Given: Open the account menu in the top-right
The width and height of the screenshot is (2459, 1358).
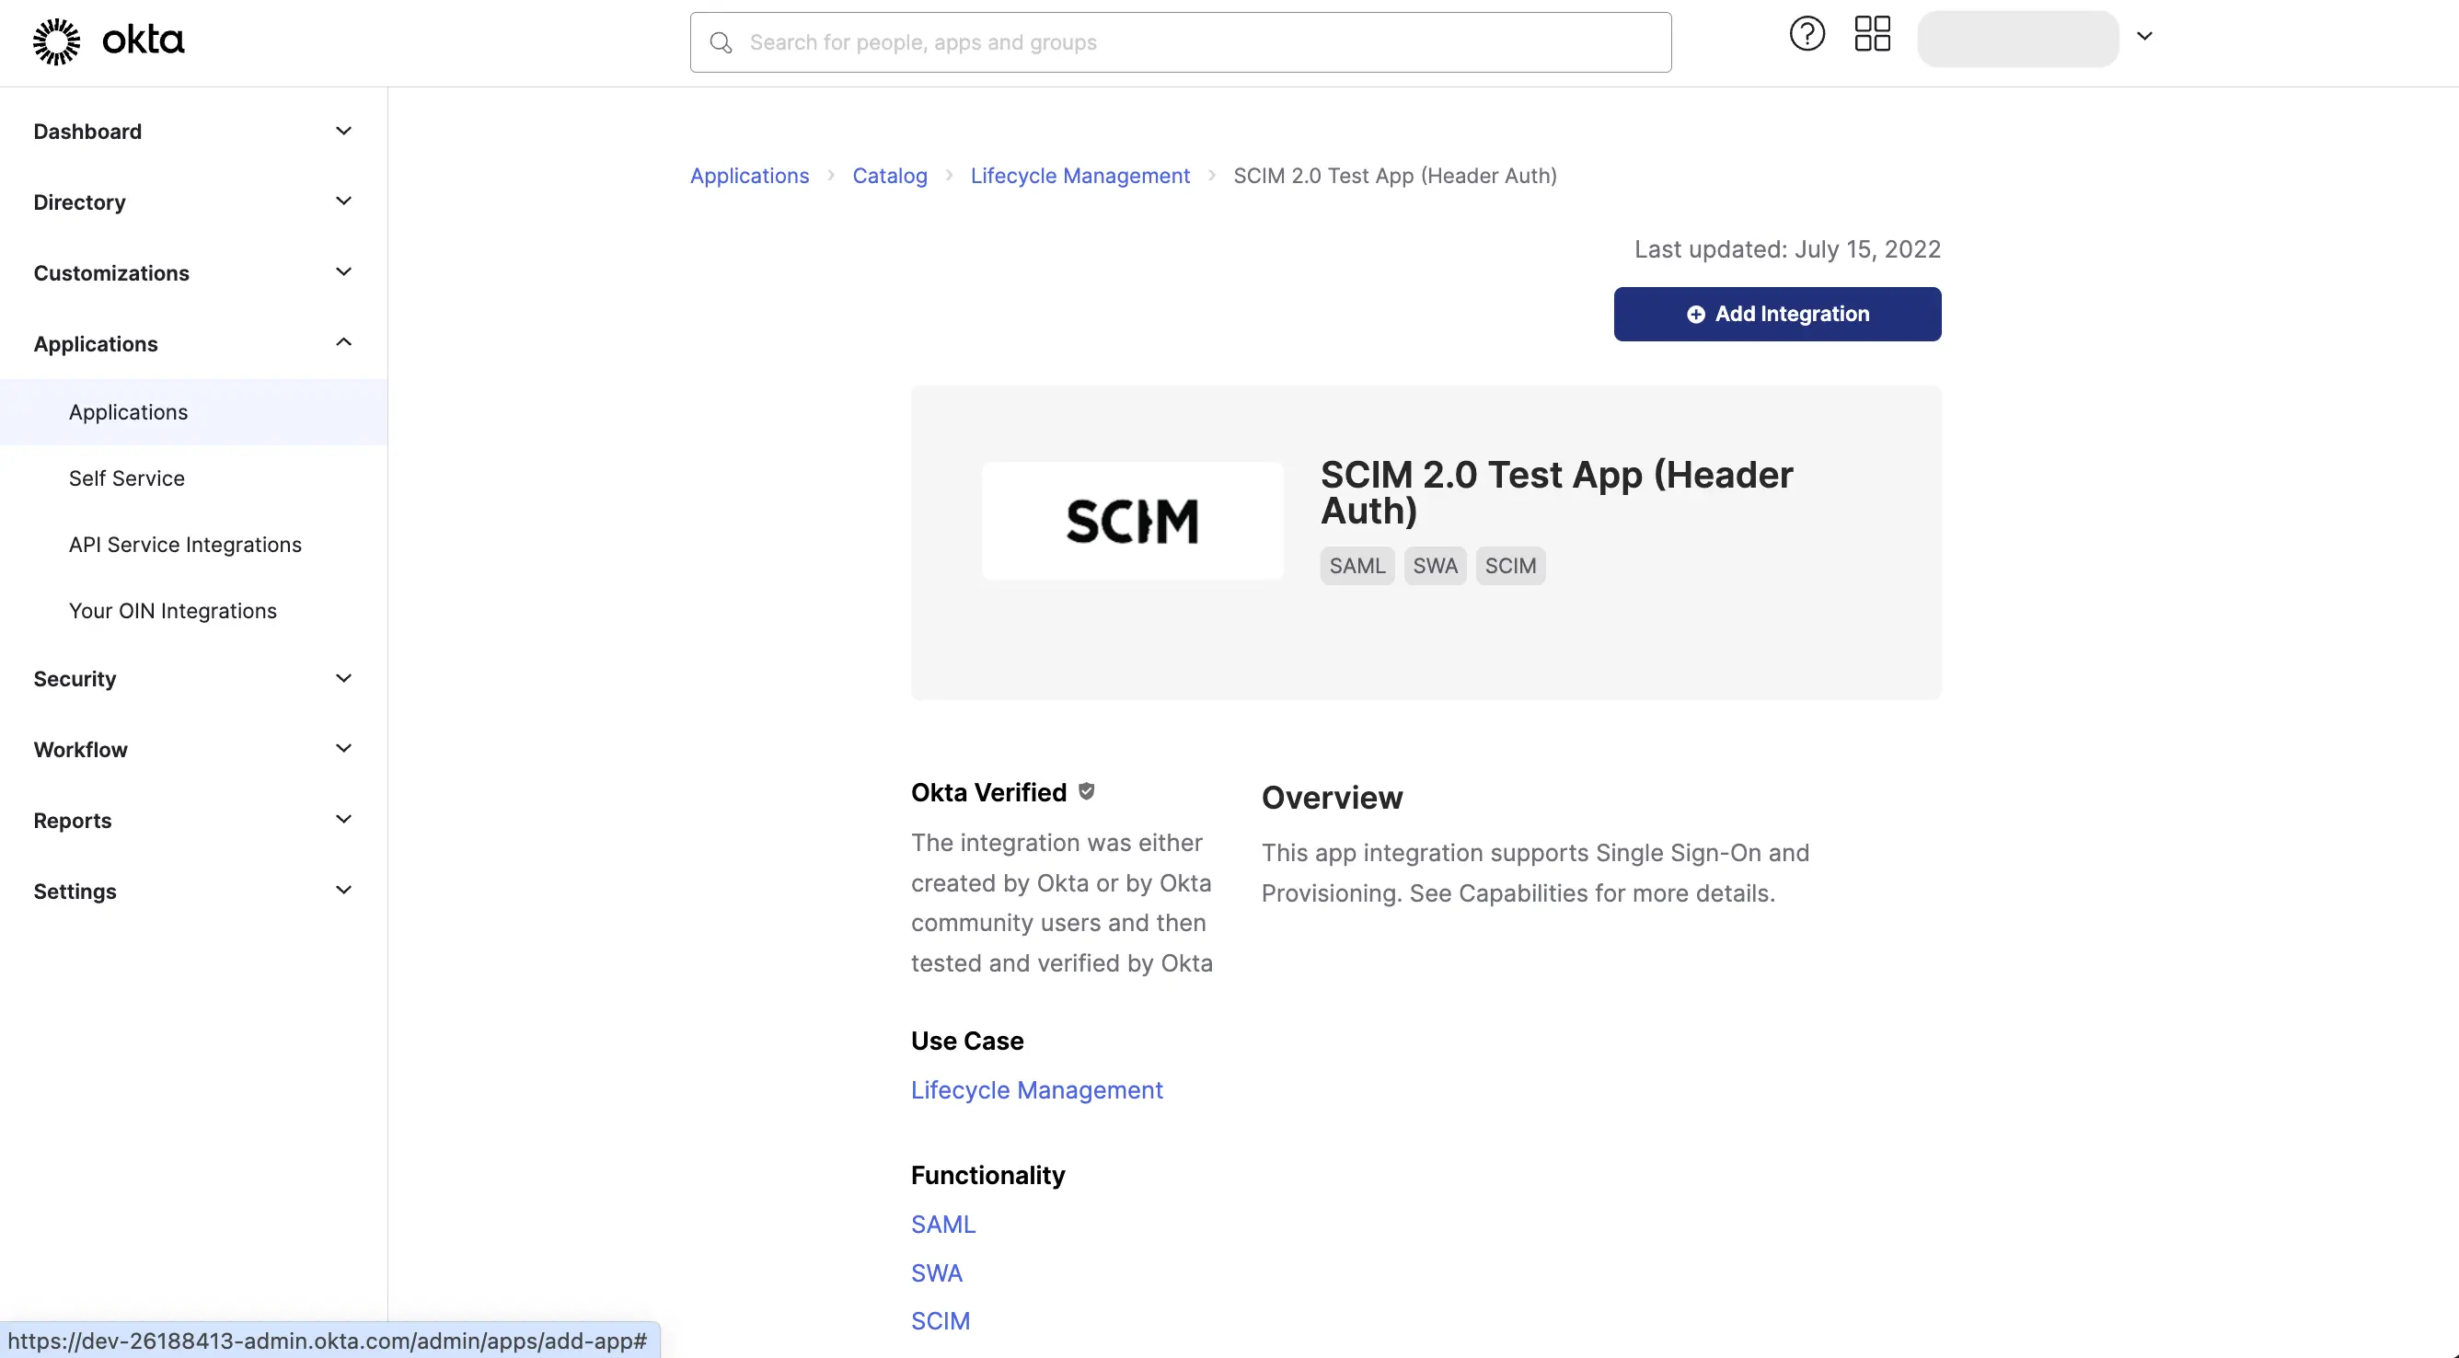Looking at the screenshot, I should (2145, 36).
